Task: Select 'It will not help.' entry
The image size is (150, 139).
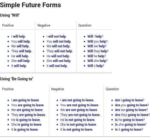Action: (x=57, y=66)
